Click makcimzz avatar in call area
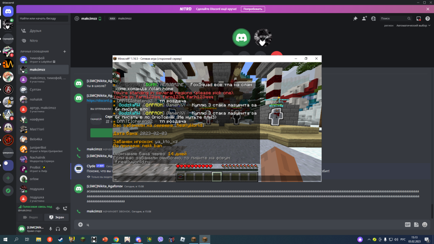Image resolution: width=434 pixels, height=244 pixels. (263, 38)
